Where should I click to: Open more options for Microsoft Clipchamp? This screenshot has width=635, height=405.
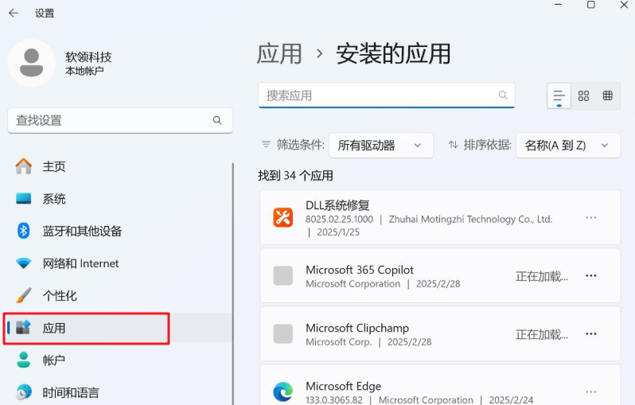tap(591, 334)
